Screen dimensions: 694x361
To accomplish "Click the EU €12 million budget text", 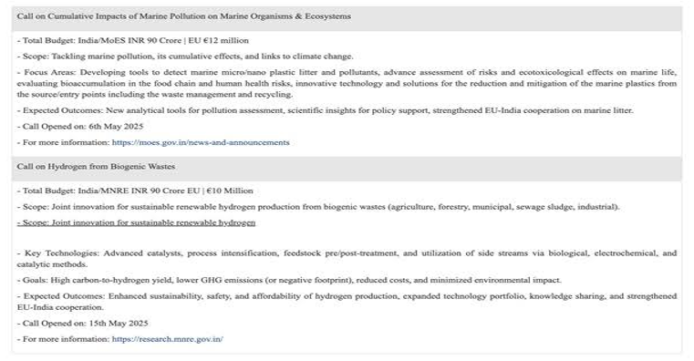I will click(218, 41).
